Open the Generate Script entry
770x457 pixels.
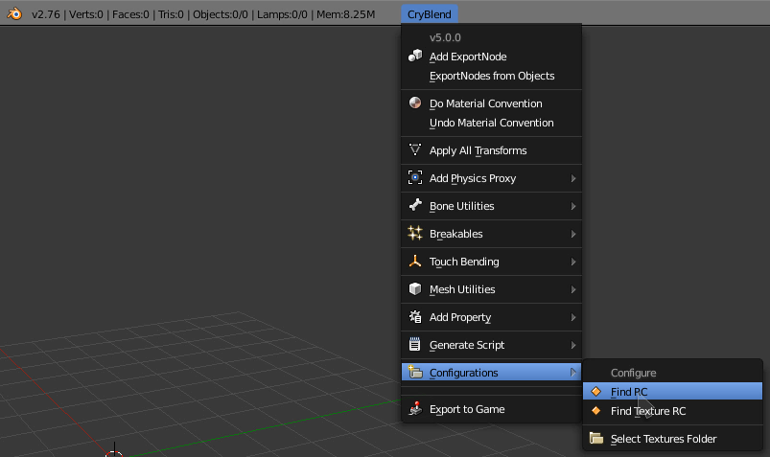(x=491, y=345)
